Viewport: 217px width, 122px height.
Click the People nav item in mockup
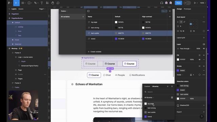(x=120, y=75)
